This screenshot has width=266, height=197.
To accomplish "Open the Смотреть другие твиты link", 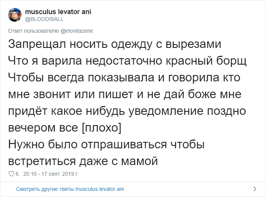I will pyautogui.click(x=70, y=189).
